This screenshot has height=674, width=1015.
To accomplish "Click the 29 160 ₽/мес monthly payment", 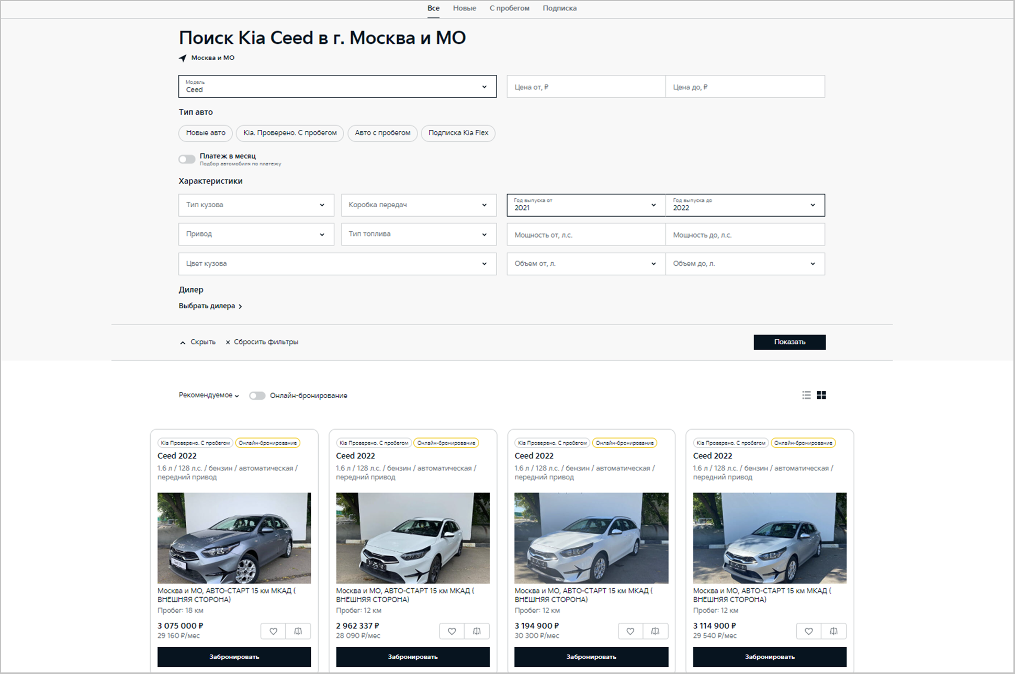I will pyautogui.click(x=178, y=636).
